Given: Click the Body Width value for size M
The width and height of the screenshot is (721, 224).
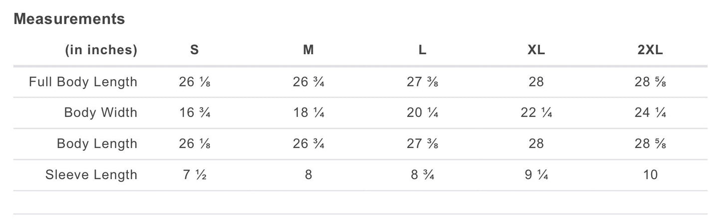Looking at the screenshot, I should coord(309,112).
